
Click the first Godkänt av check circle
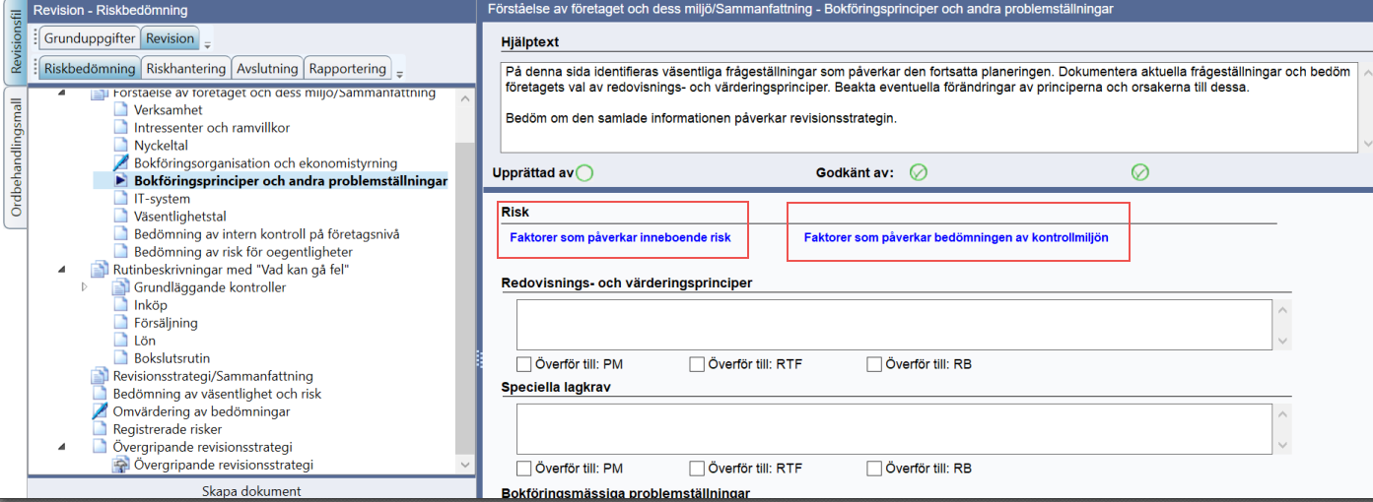point(919,173)
